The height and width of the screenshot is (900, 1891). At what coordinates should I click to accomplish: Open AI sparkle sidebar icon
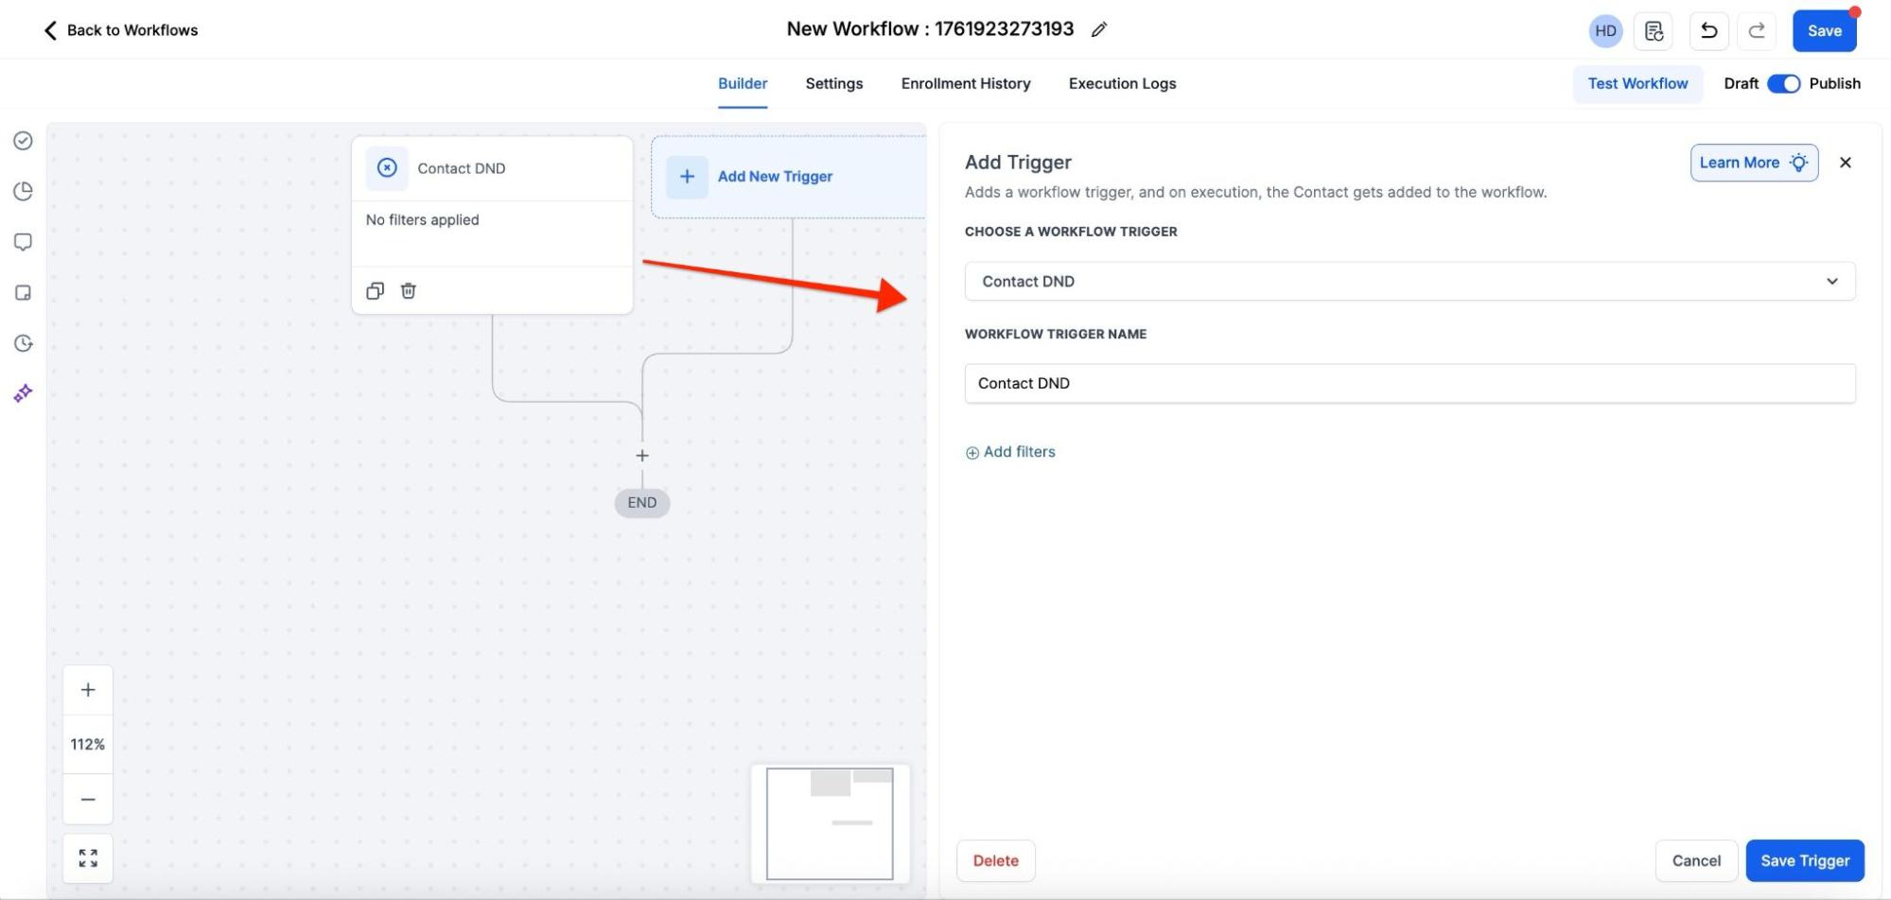(x=24, y=393)
